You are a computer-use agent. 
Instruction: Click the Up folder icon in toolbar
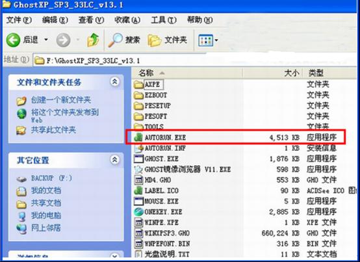coord(93,40)
